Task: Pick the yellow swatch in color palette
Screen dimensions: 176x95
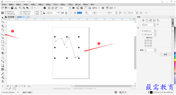Action: (x=175, y=60)
